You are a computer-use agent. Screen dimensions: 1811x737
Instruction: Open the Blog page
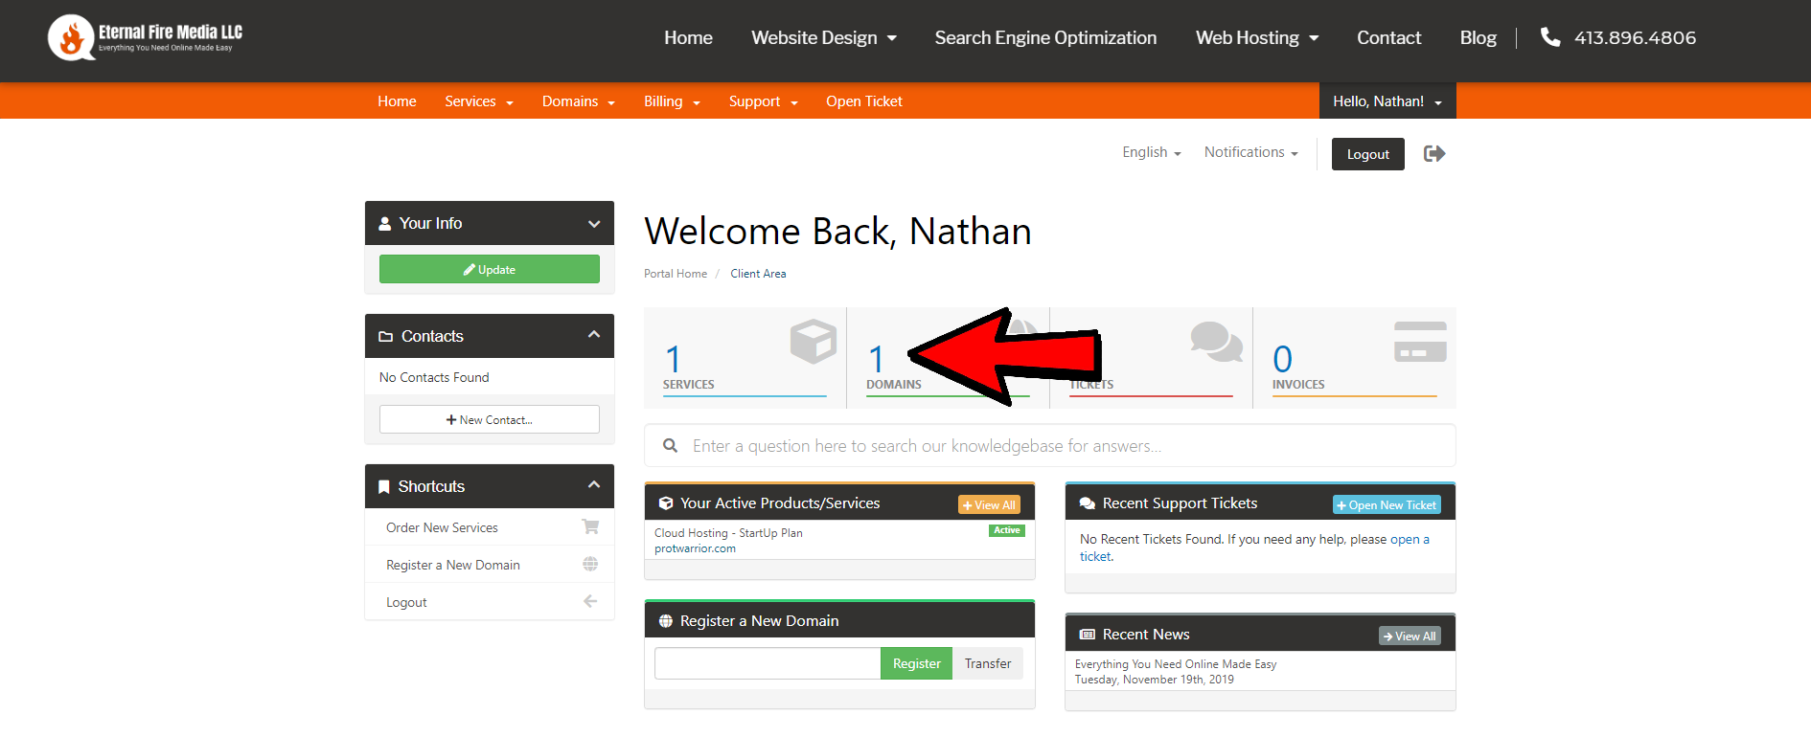[x=1478, y=38]
